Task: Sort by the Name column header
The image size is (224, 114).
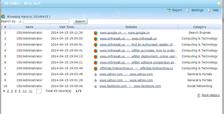Action: (x=29, y=27)
